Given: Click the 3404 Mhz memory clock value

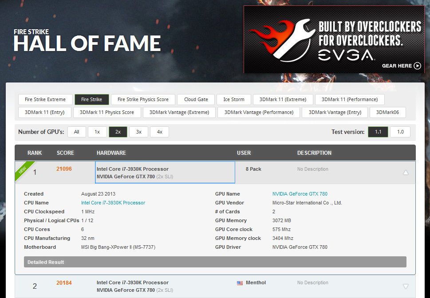Looking at the screenshot, I should point(283,239).
